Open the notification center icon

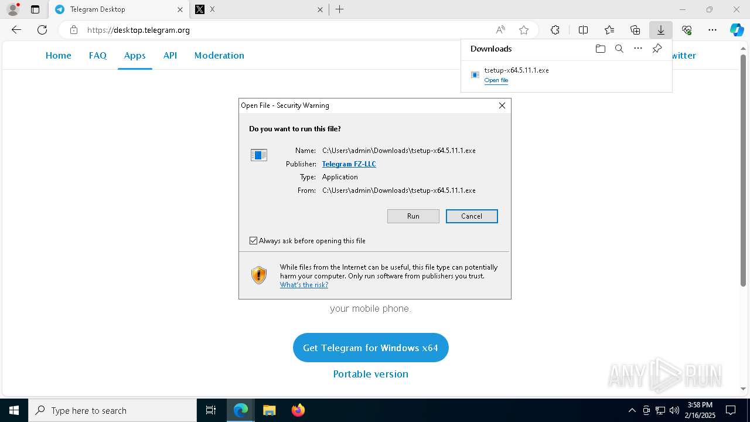(731, 410)
